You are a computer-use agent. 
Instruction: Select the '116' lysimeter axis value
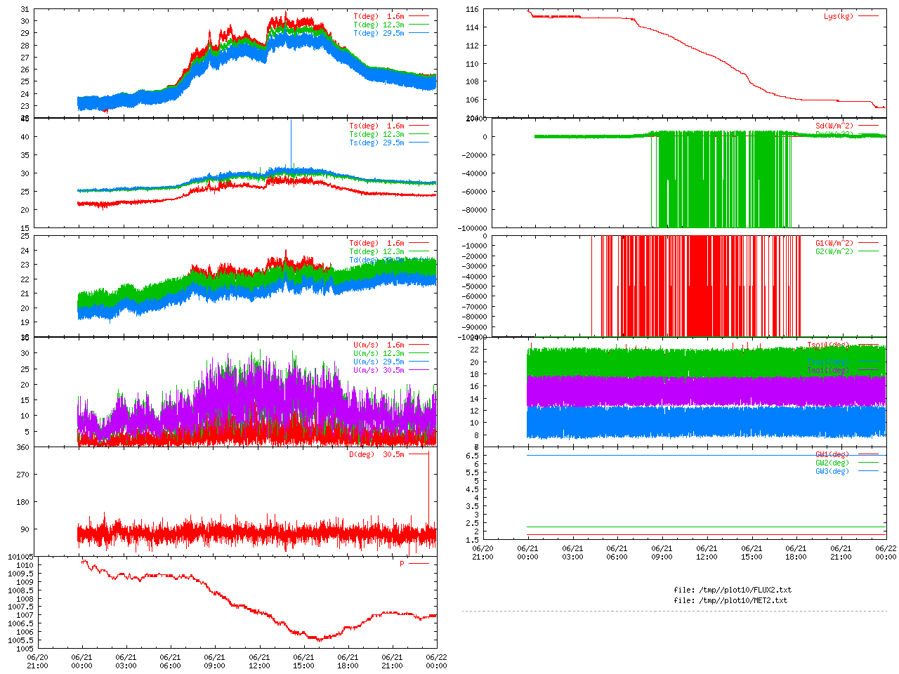point(472,10)
